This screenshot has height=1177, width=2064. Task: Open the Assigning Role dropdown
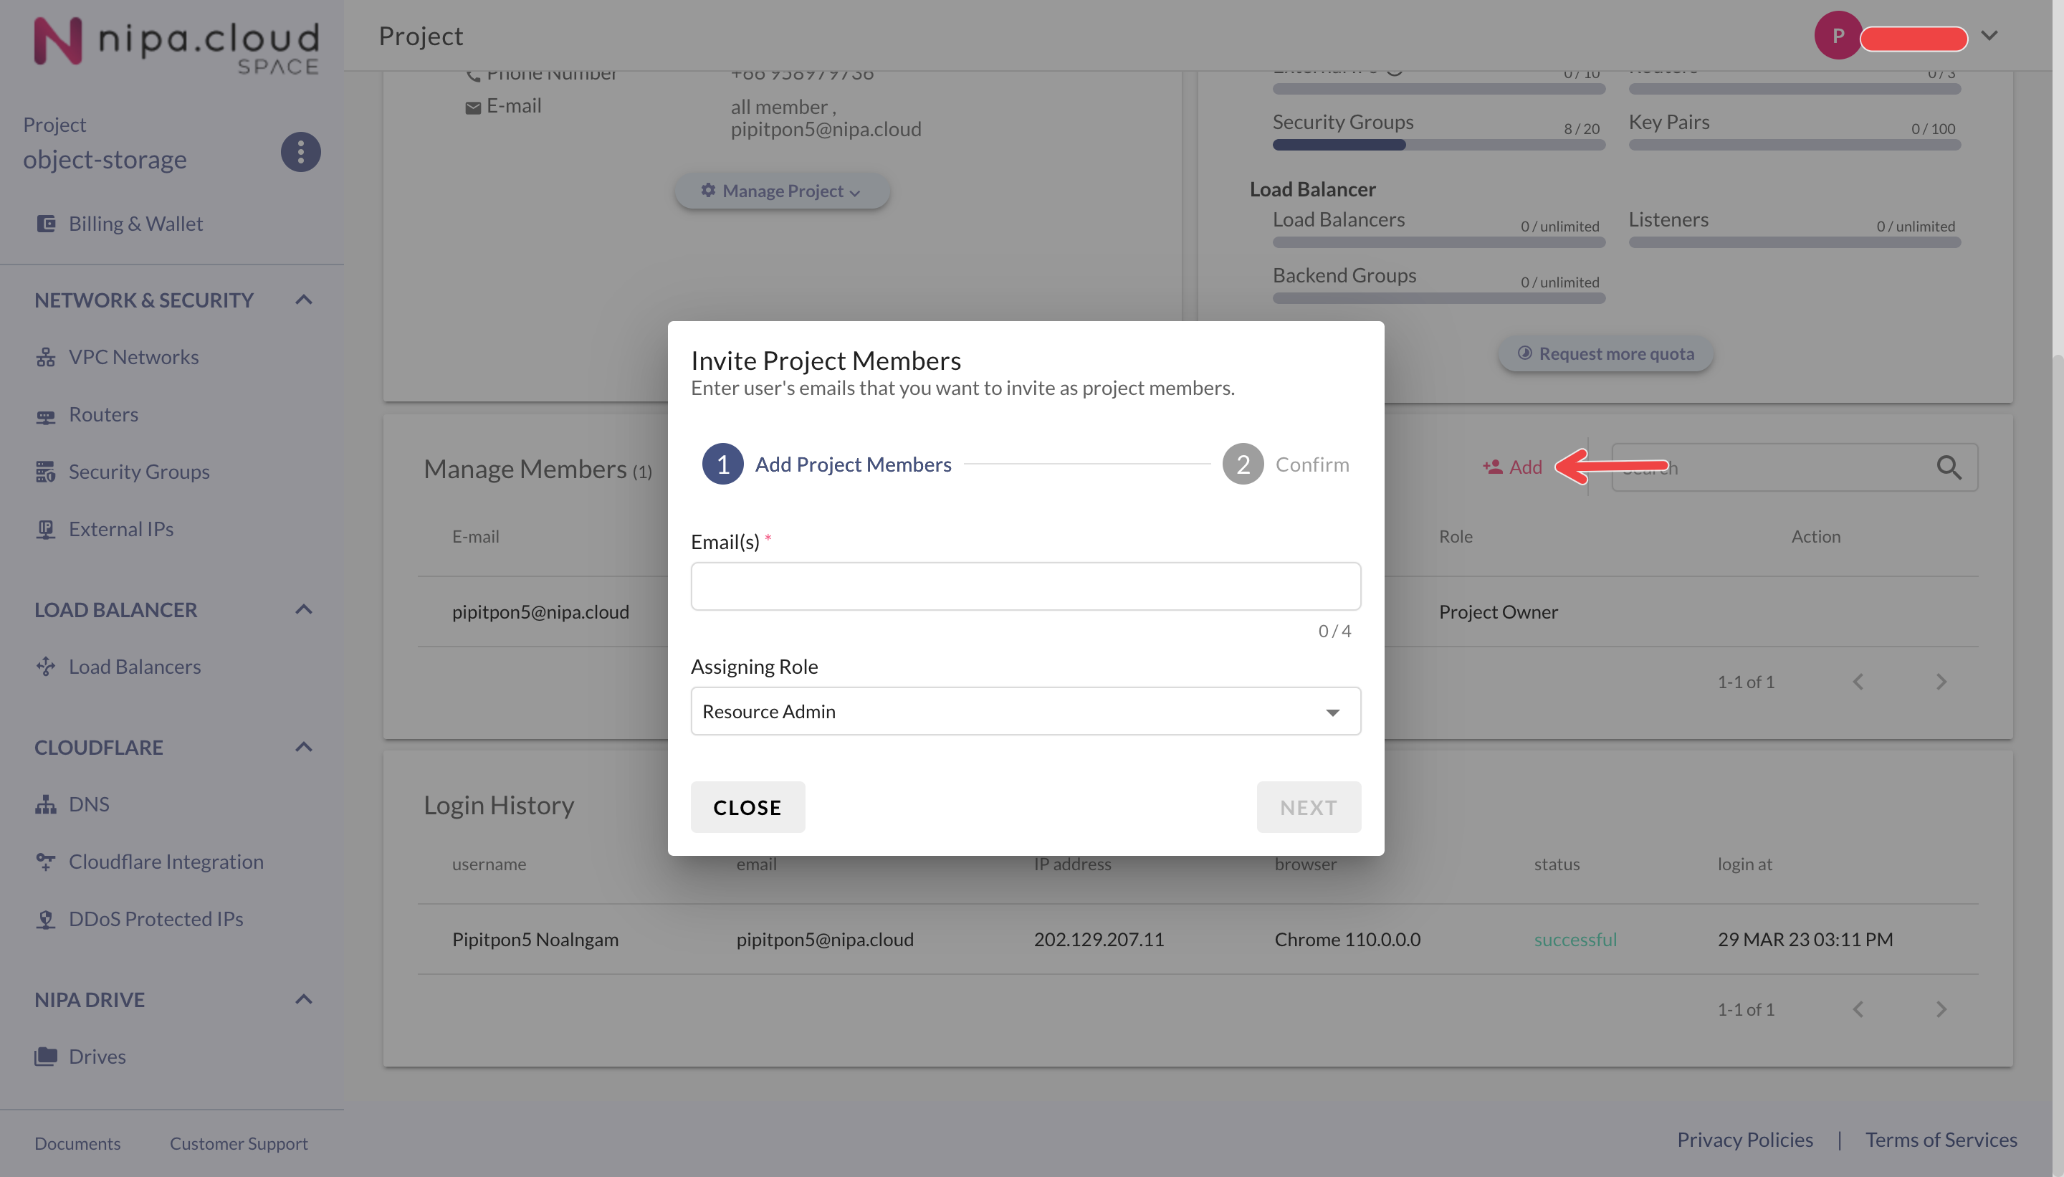[x=1025, y=711]
